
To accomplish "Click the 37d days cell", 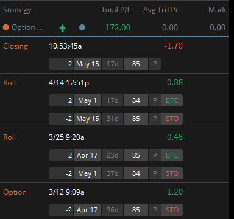I will [113, 173].
